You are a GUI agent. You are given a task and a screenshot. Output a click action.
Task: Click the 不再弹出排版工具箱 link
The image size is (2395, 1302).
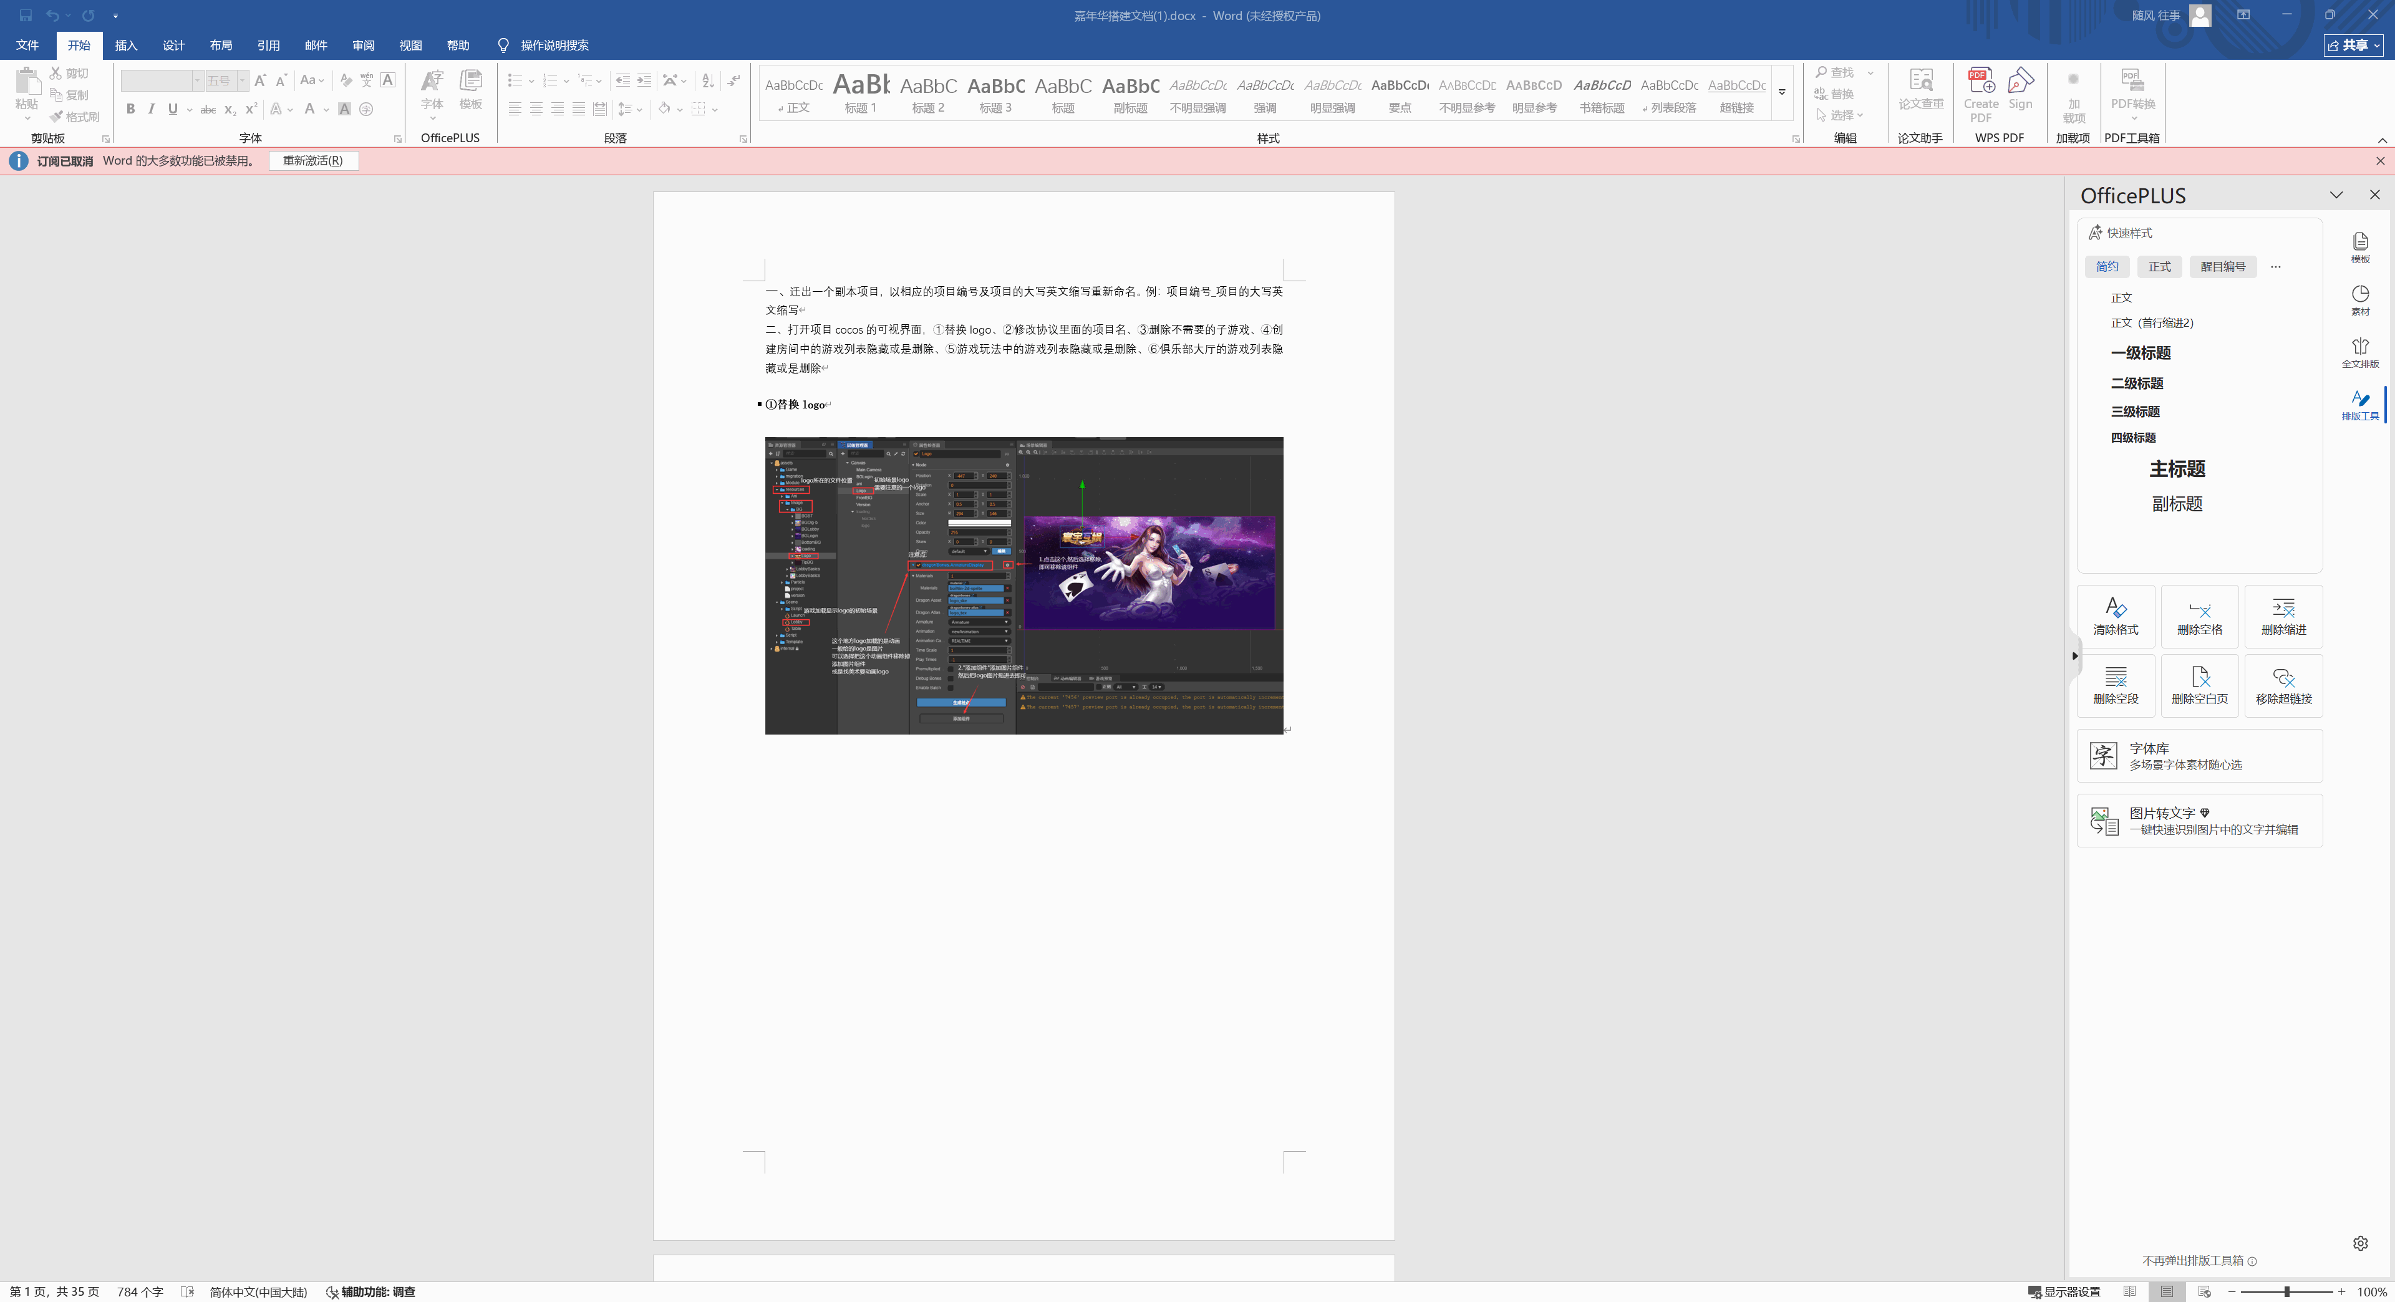point(2192,1260)
